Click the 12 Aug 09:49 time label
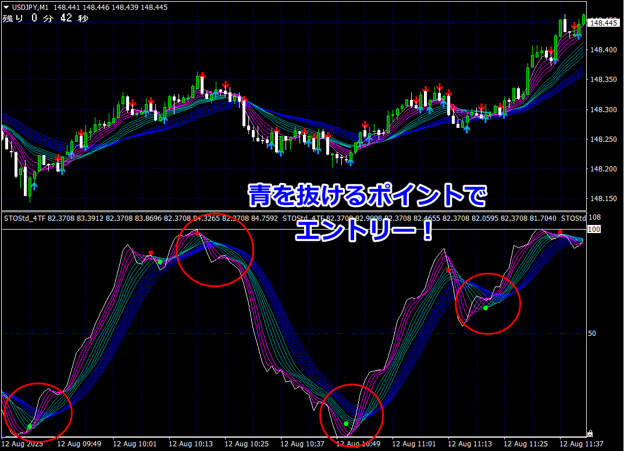The image size is (624, 451). (79, 444)
